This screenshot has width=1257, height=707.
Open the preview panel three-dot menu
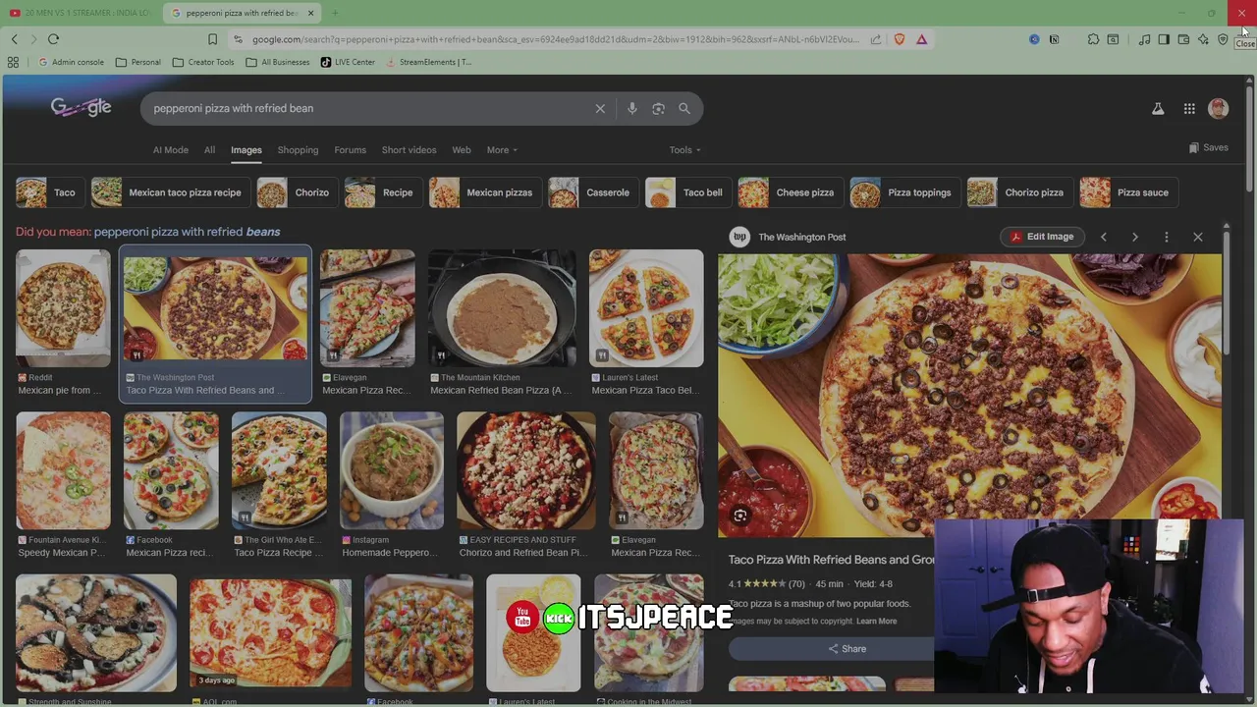(1167, 237)
